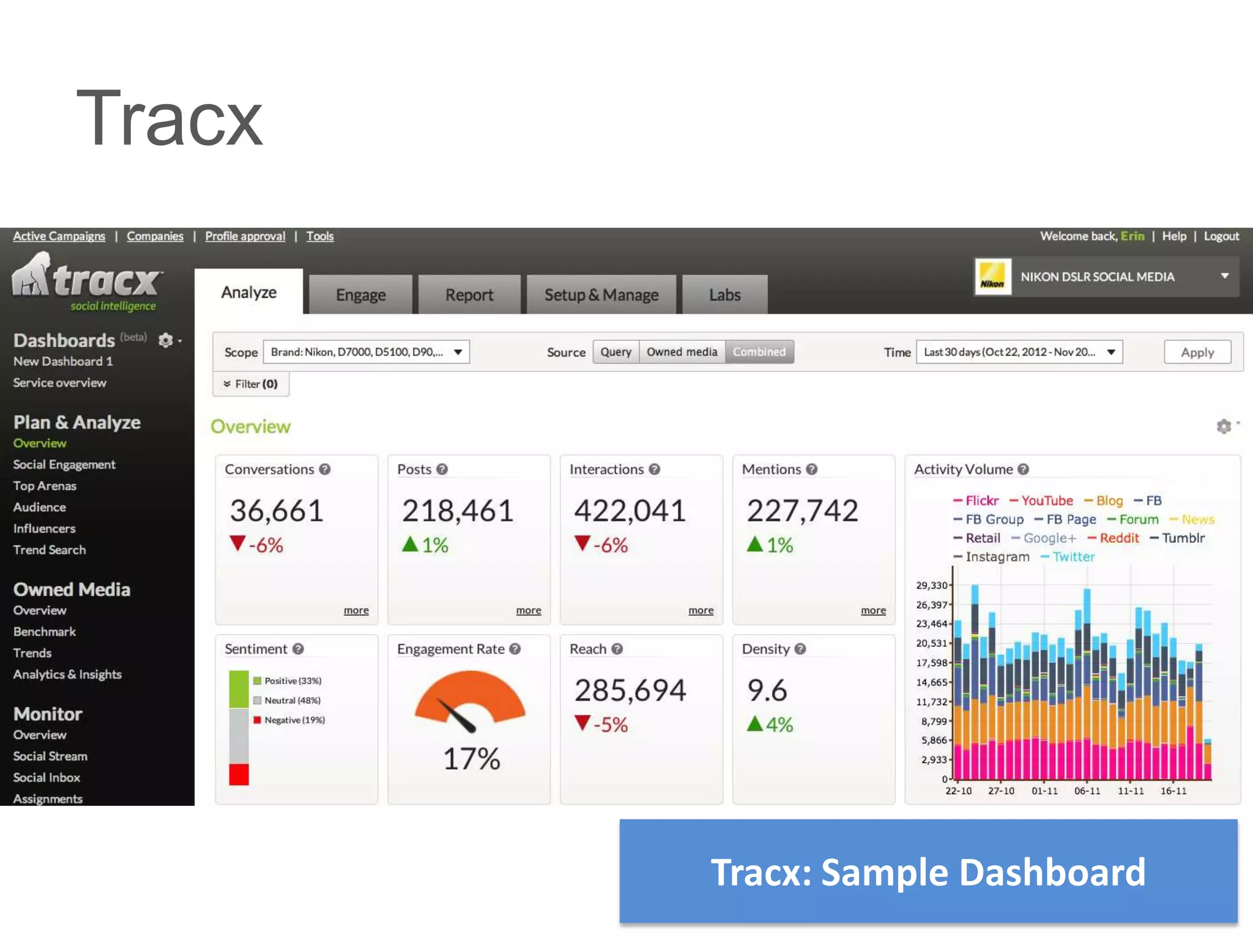Expand the Filter (0) panel
Screen dimensions: 1253x940
(251, 384)
